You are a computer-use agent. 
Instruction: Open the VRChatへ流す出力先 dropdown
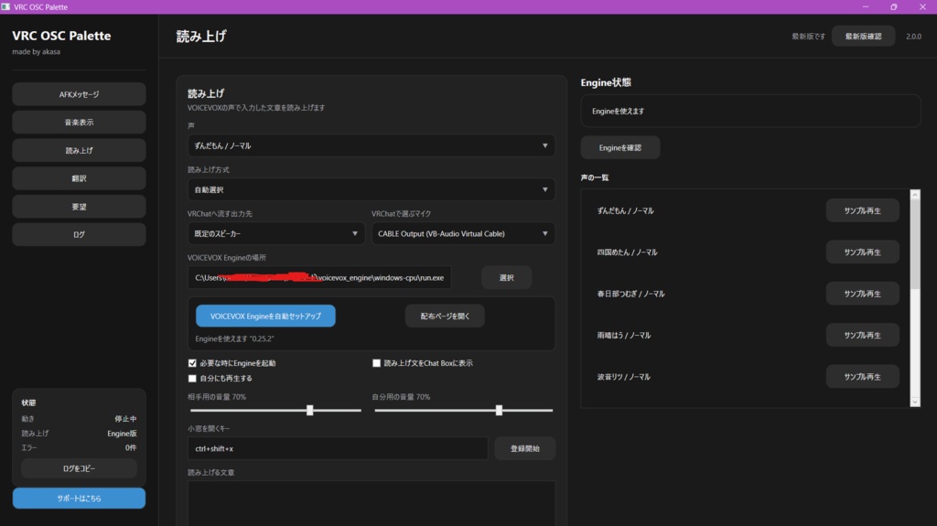click(x=276, y=233)
